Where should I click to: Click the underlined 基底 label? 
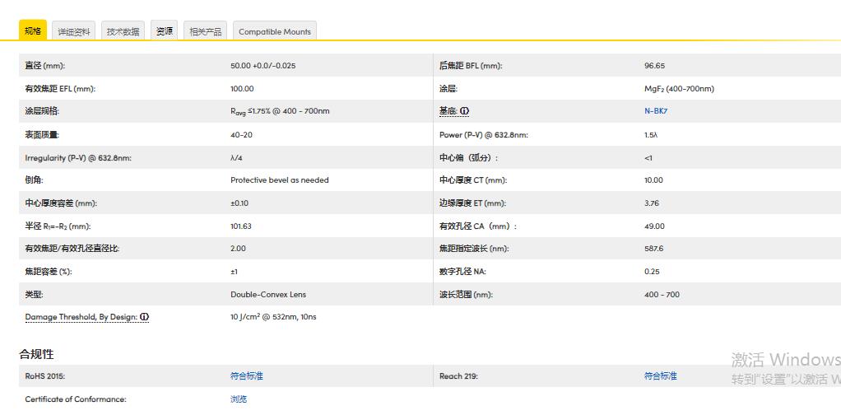[x=448, y=111]
